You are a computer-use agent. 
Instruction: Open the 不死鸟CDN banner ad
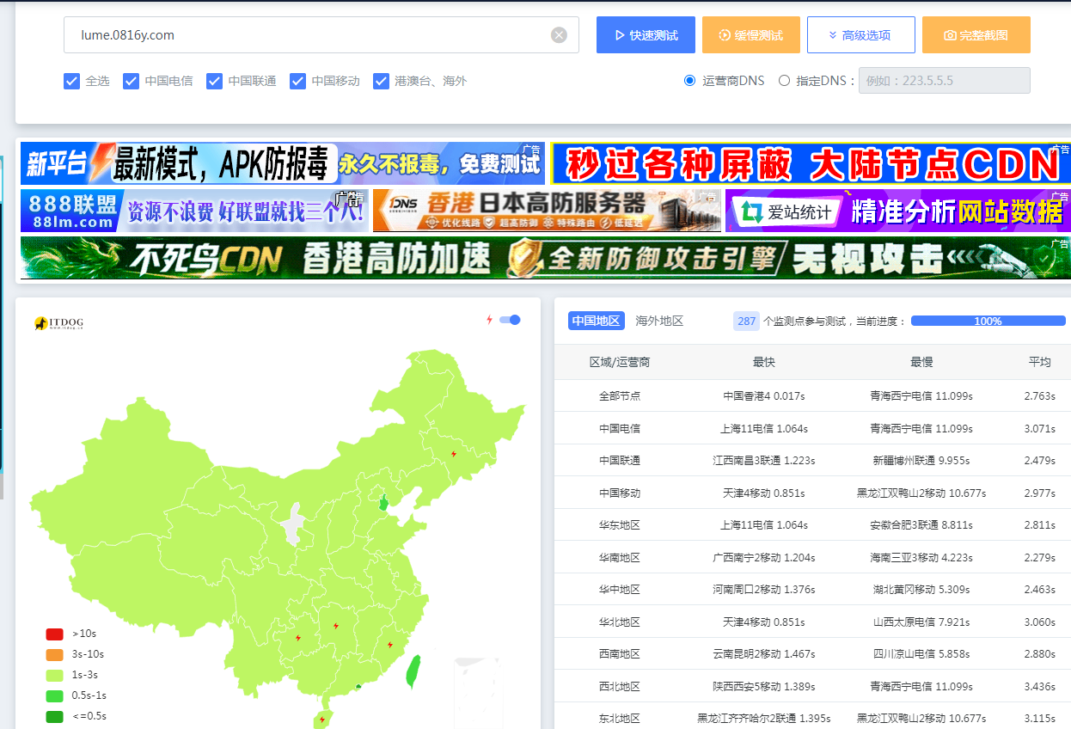click(x=546, y=258)
